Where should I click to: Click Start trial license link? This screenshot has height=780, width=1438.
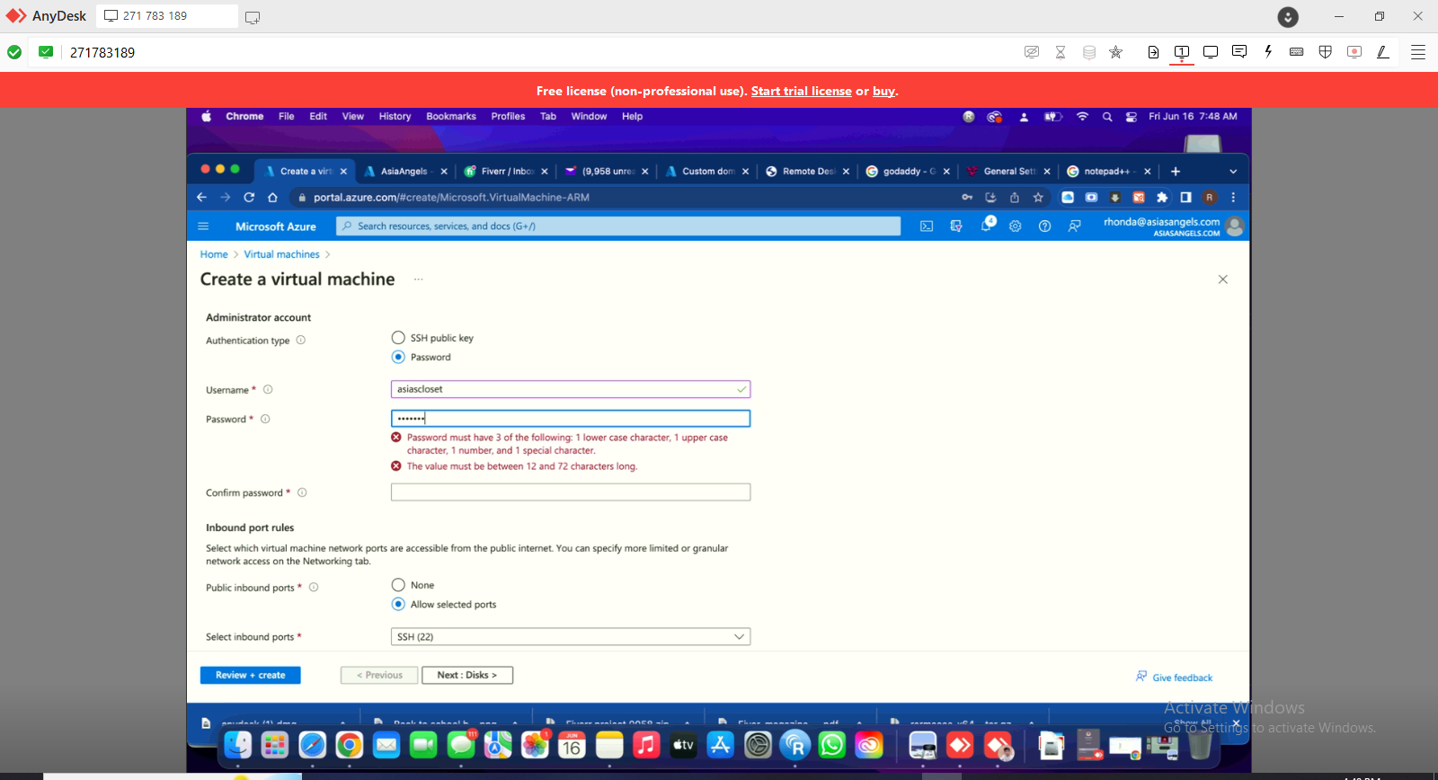(x=801, y=91)
